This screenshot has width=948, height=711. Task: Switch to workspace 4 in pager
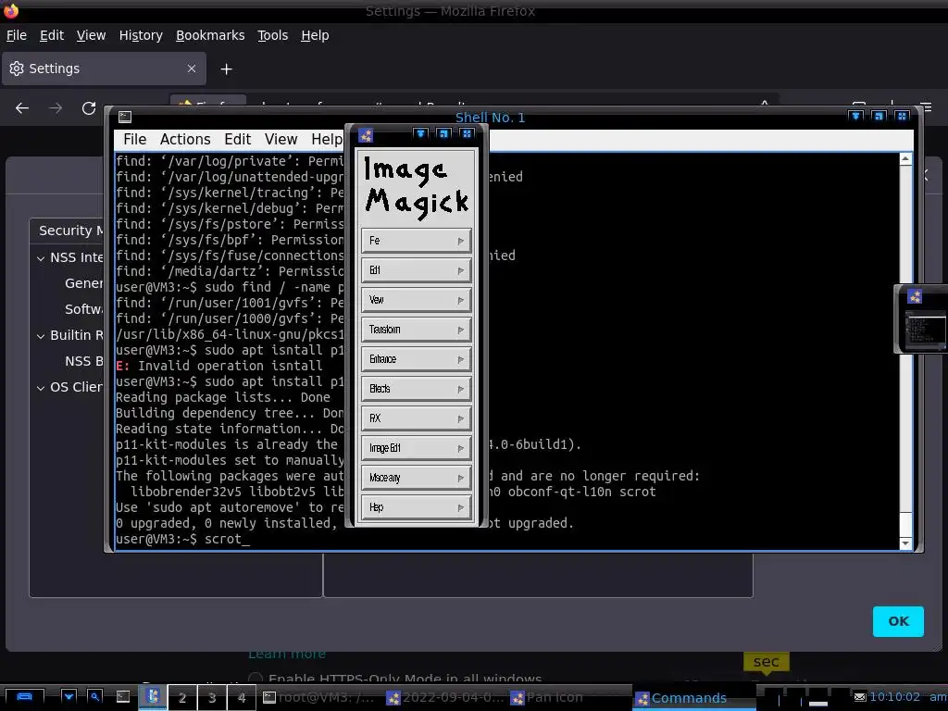tap(242, 698)
